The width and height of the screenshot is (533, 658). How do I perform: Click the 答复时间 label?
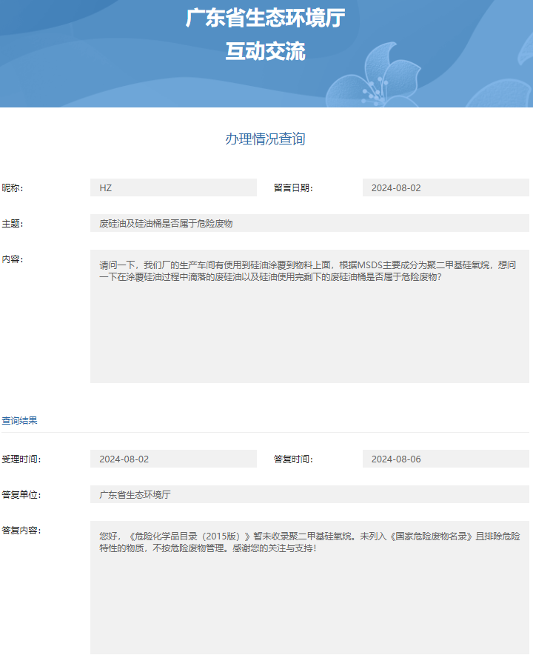[293, 459]
